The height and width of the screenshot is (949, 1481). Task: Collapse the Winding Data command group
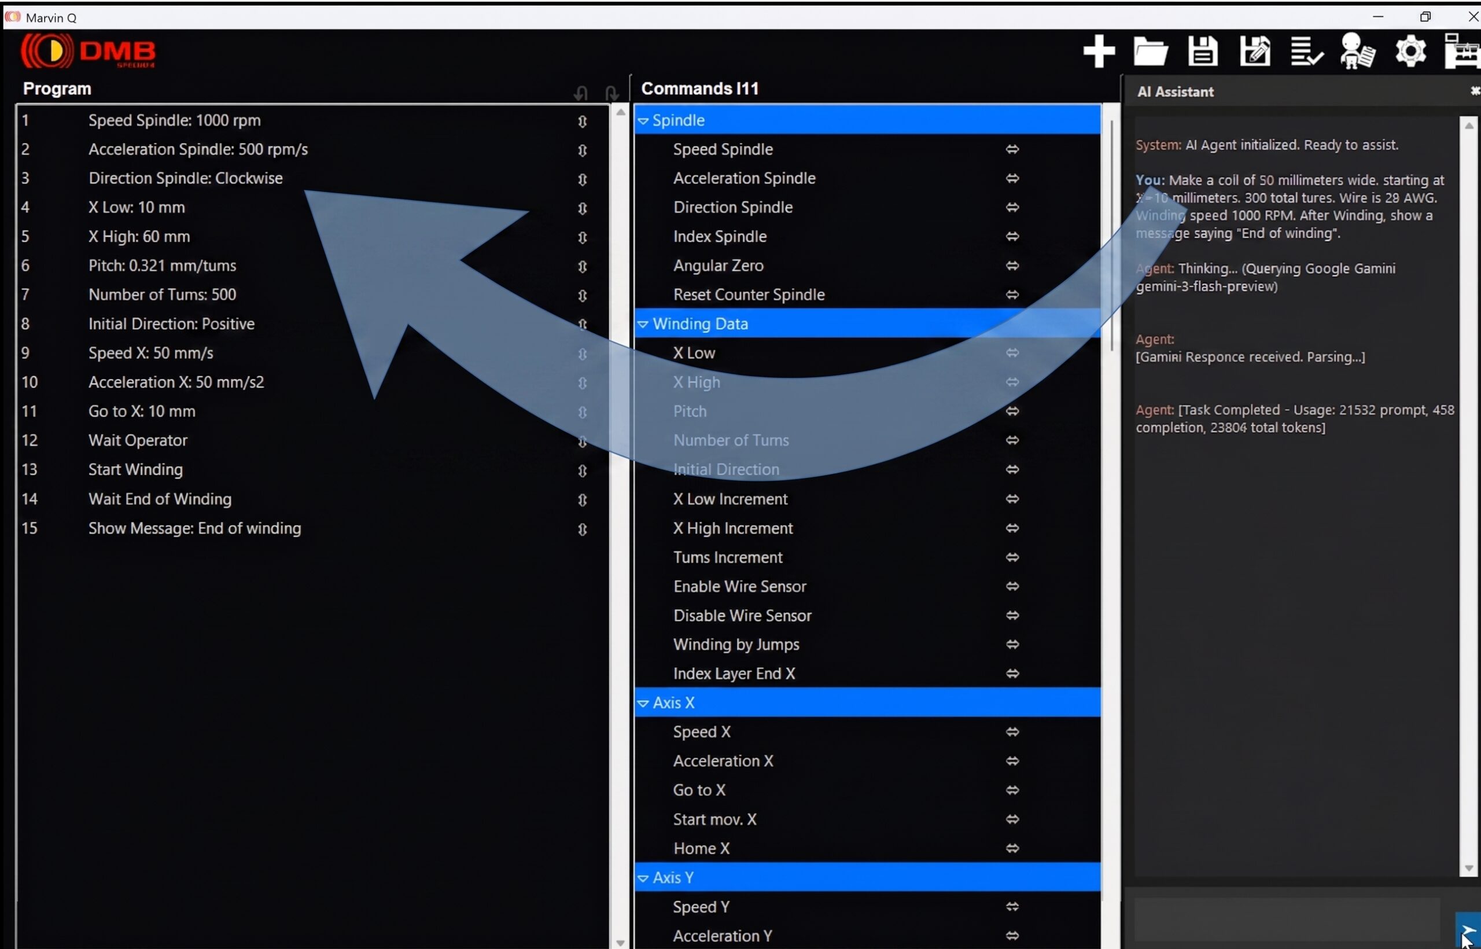pyautogui.click(x=643, y=324)
